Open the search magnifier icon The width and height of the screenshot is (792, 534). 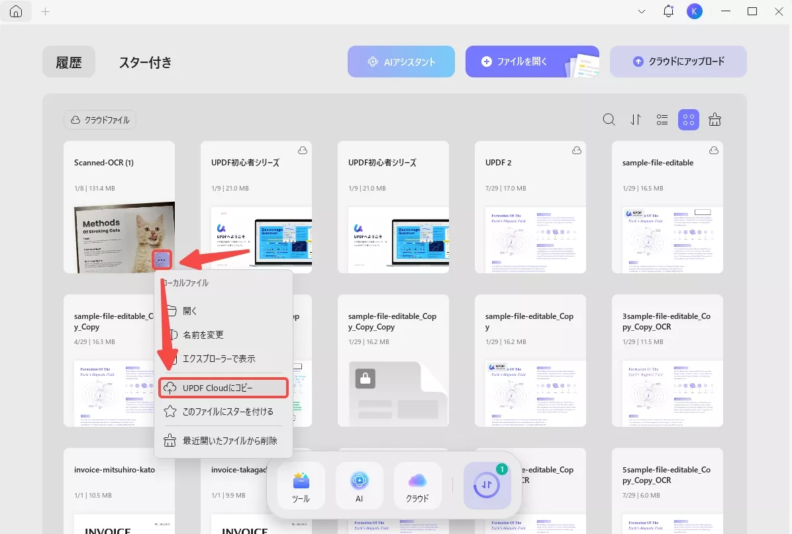[609, 120]
